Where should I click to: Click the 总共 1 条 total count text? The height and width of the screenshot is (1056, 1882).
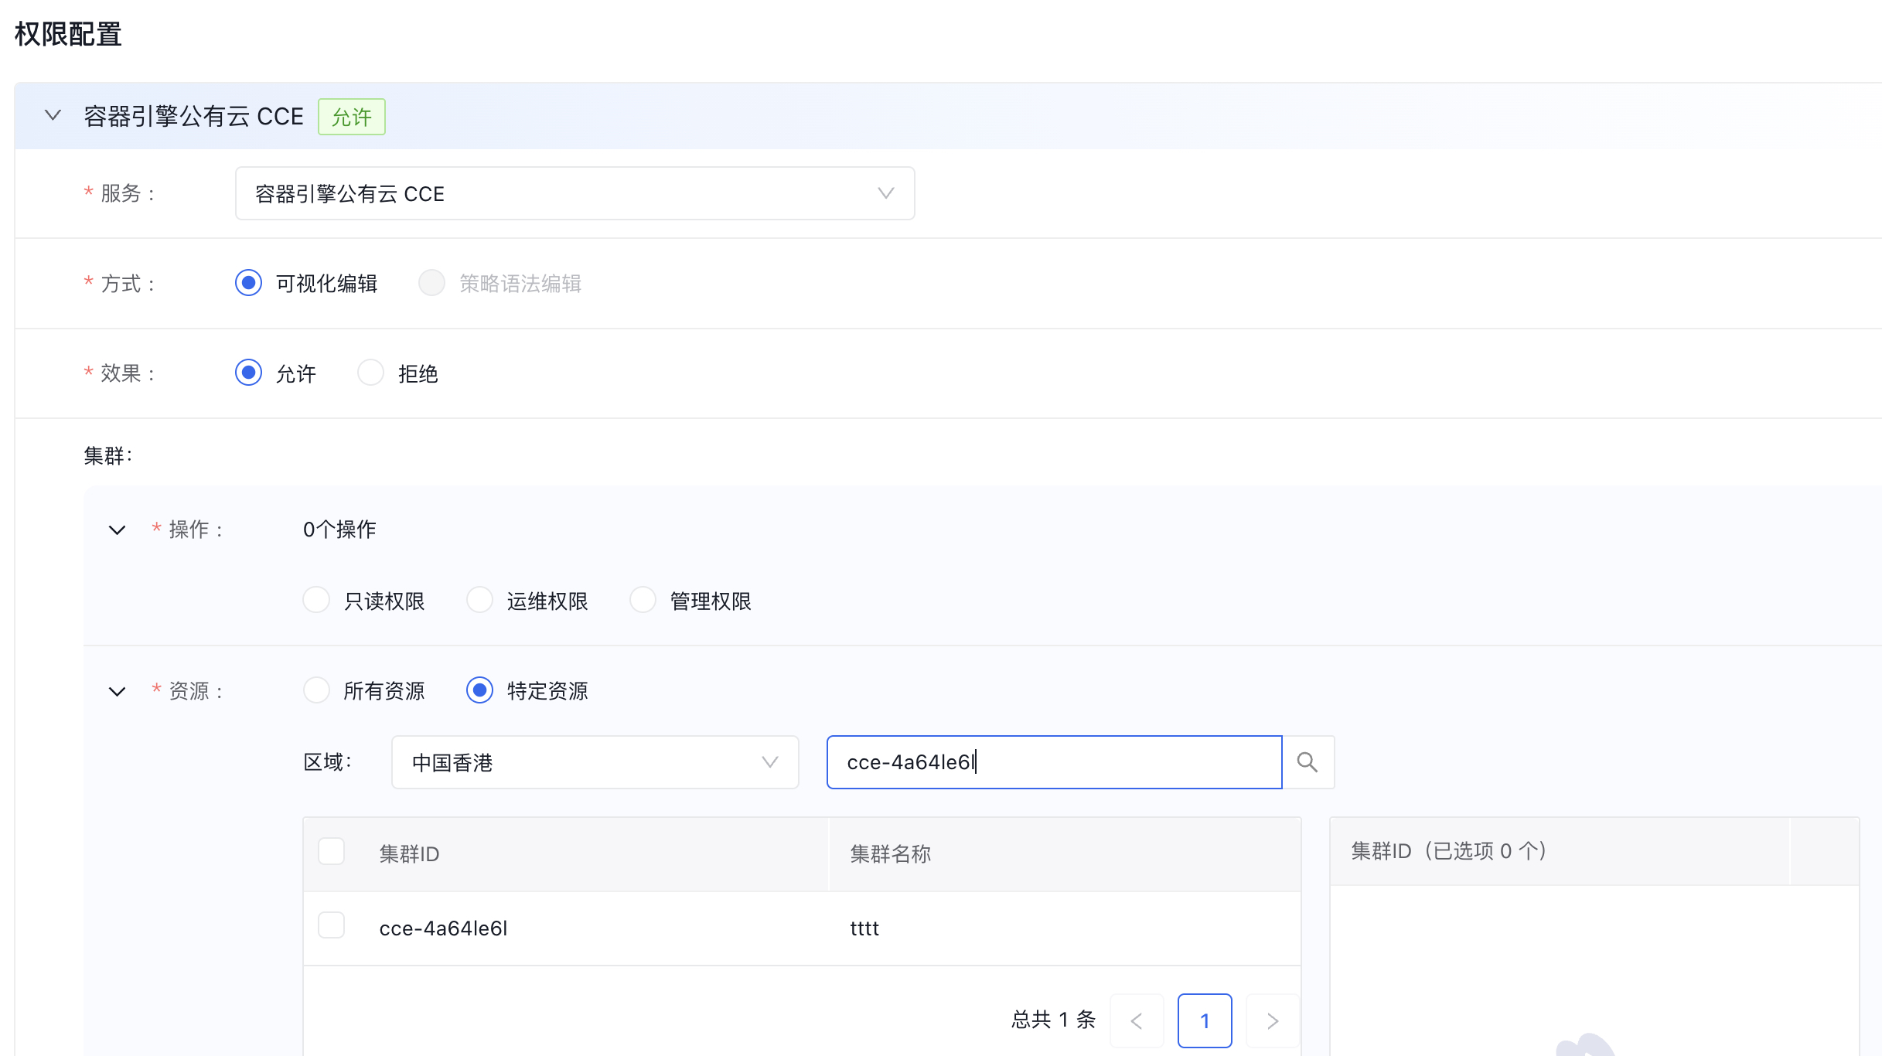[1054, 1020]
